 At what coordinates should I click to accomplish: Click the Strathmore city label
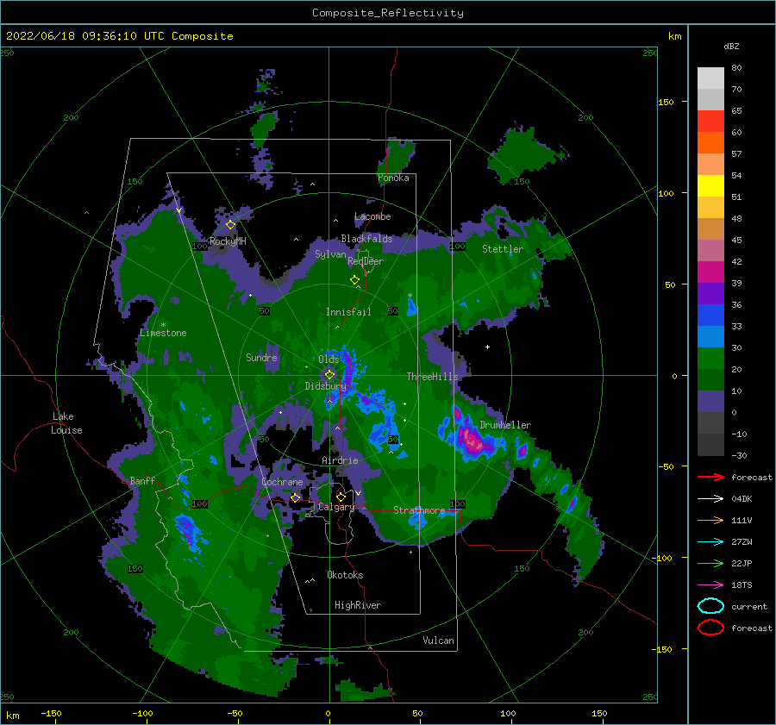(419, 510)
